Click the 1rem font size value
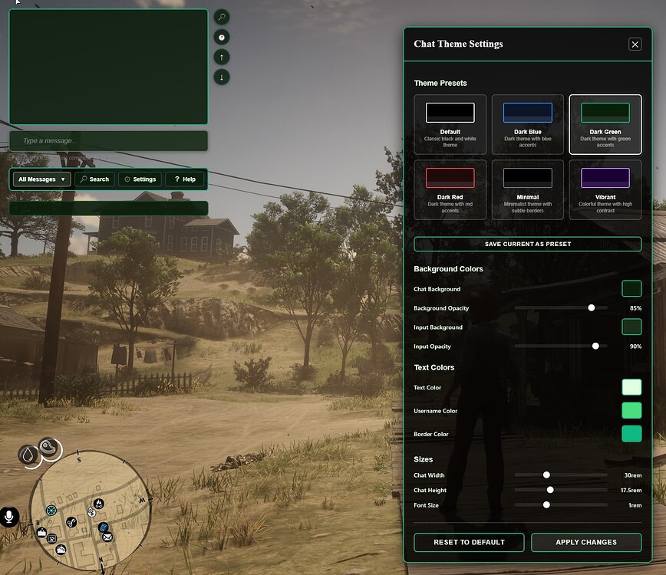 tap(635, 505)
